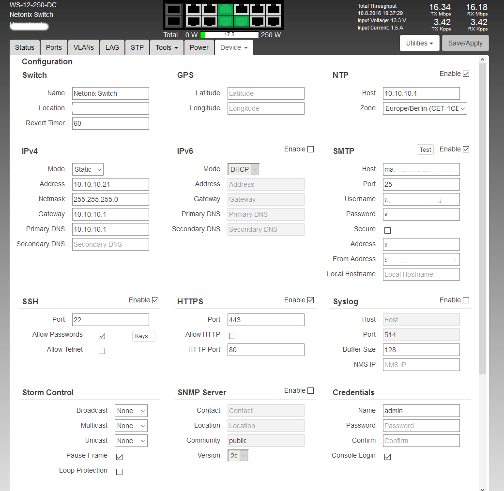Open the Broadcast storm control dropdown
This screenshot has height=491, width=504.
click(131, 411)
